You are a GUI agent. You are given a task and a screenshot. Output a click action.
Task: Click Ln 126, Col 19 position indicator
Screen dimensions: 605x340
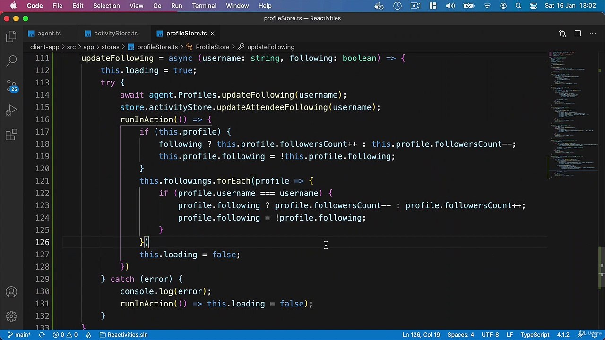pyautogui.click(x=421, y=335)
